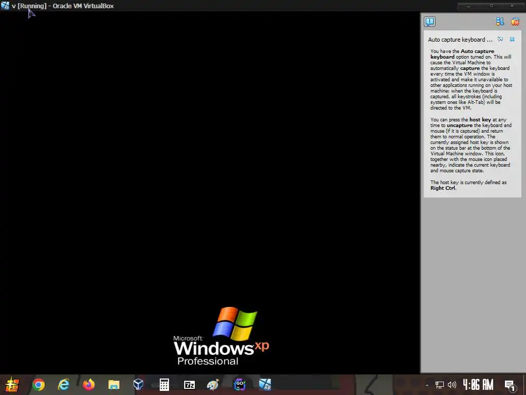Open GoLand from the taskbar
Viewport: 526px width, 395px height.
coord(239,385)
